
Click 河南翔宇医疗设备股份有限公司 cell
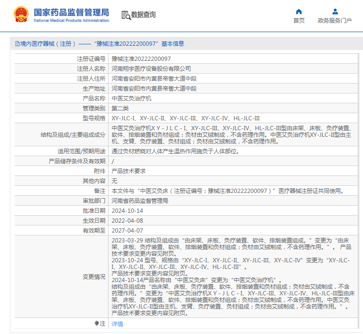[151, 69]
